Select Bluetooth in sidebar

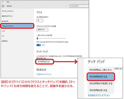[5, 21]
